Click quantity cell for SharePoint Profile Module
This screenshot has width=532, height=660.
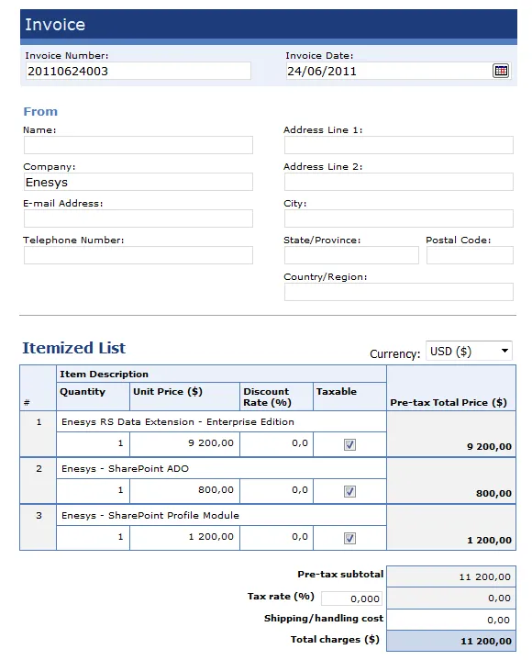tap(93, 537)
